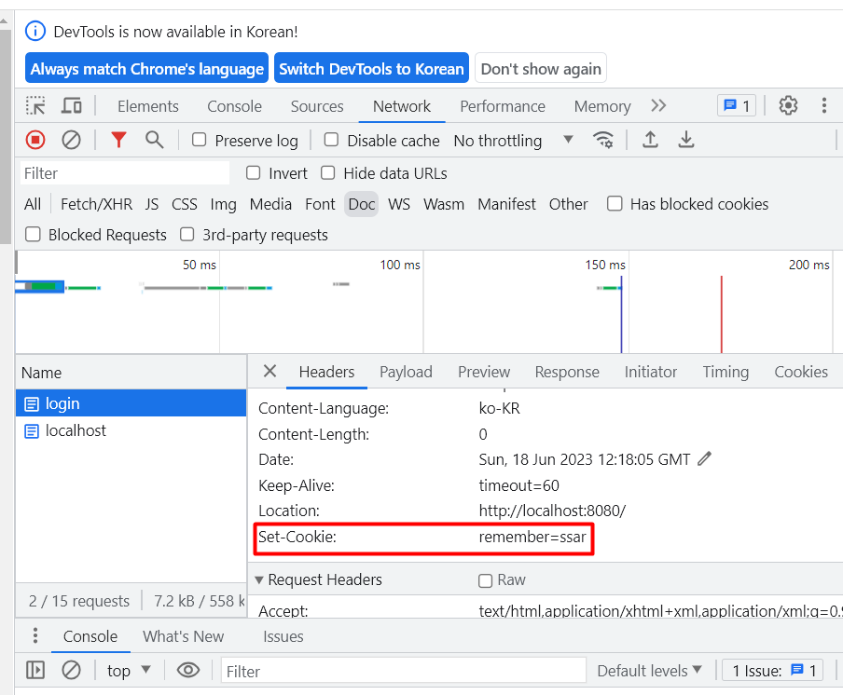
Task: Enable Preserve log checkbox
Action: [200, 140]
